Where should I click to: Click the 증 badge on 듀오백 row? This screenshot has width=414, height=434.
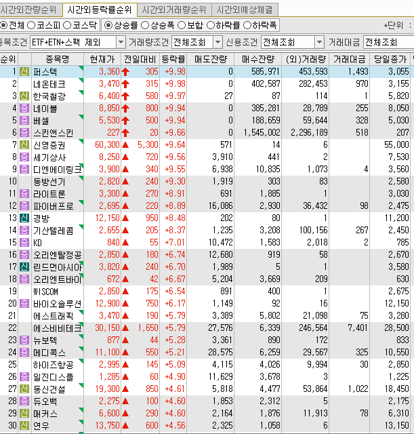(x=24, y=401)
